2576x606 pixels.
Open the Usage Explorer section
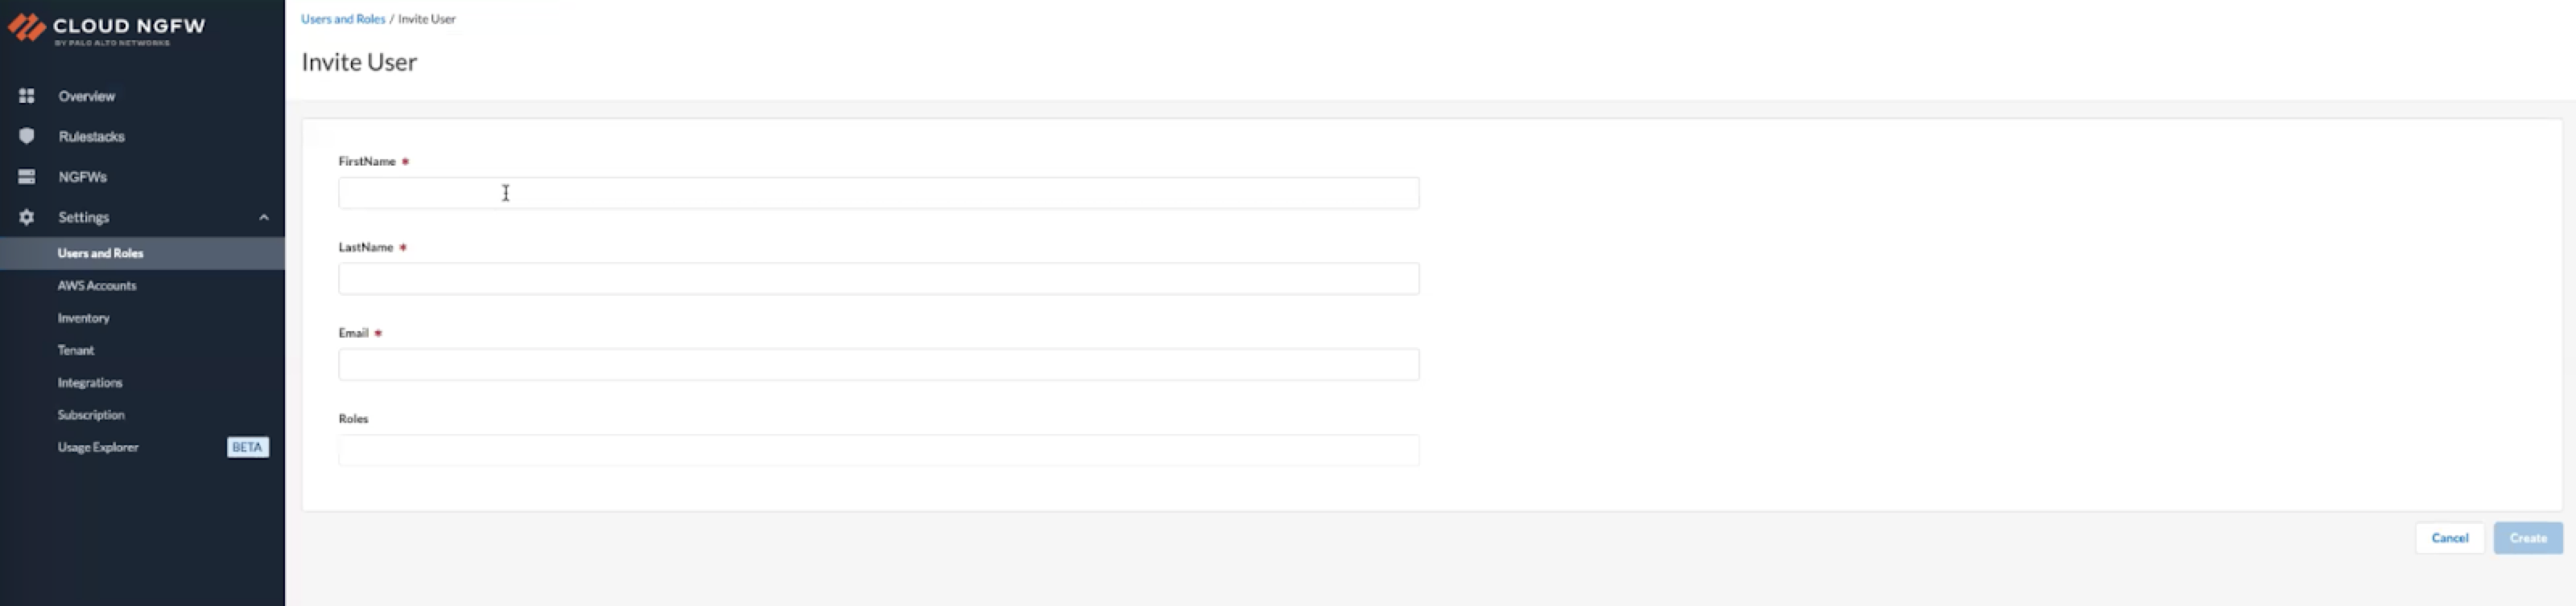[97, 446]
